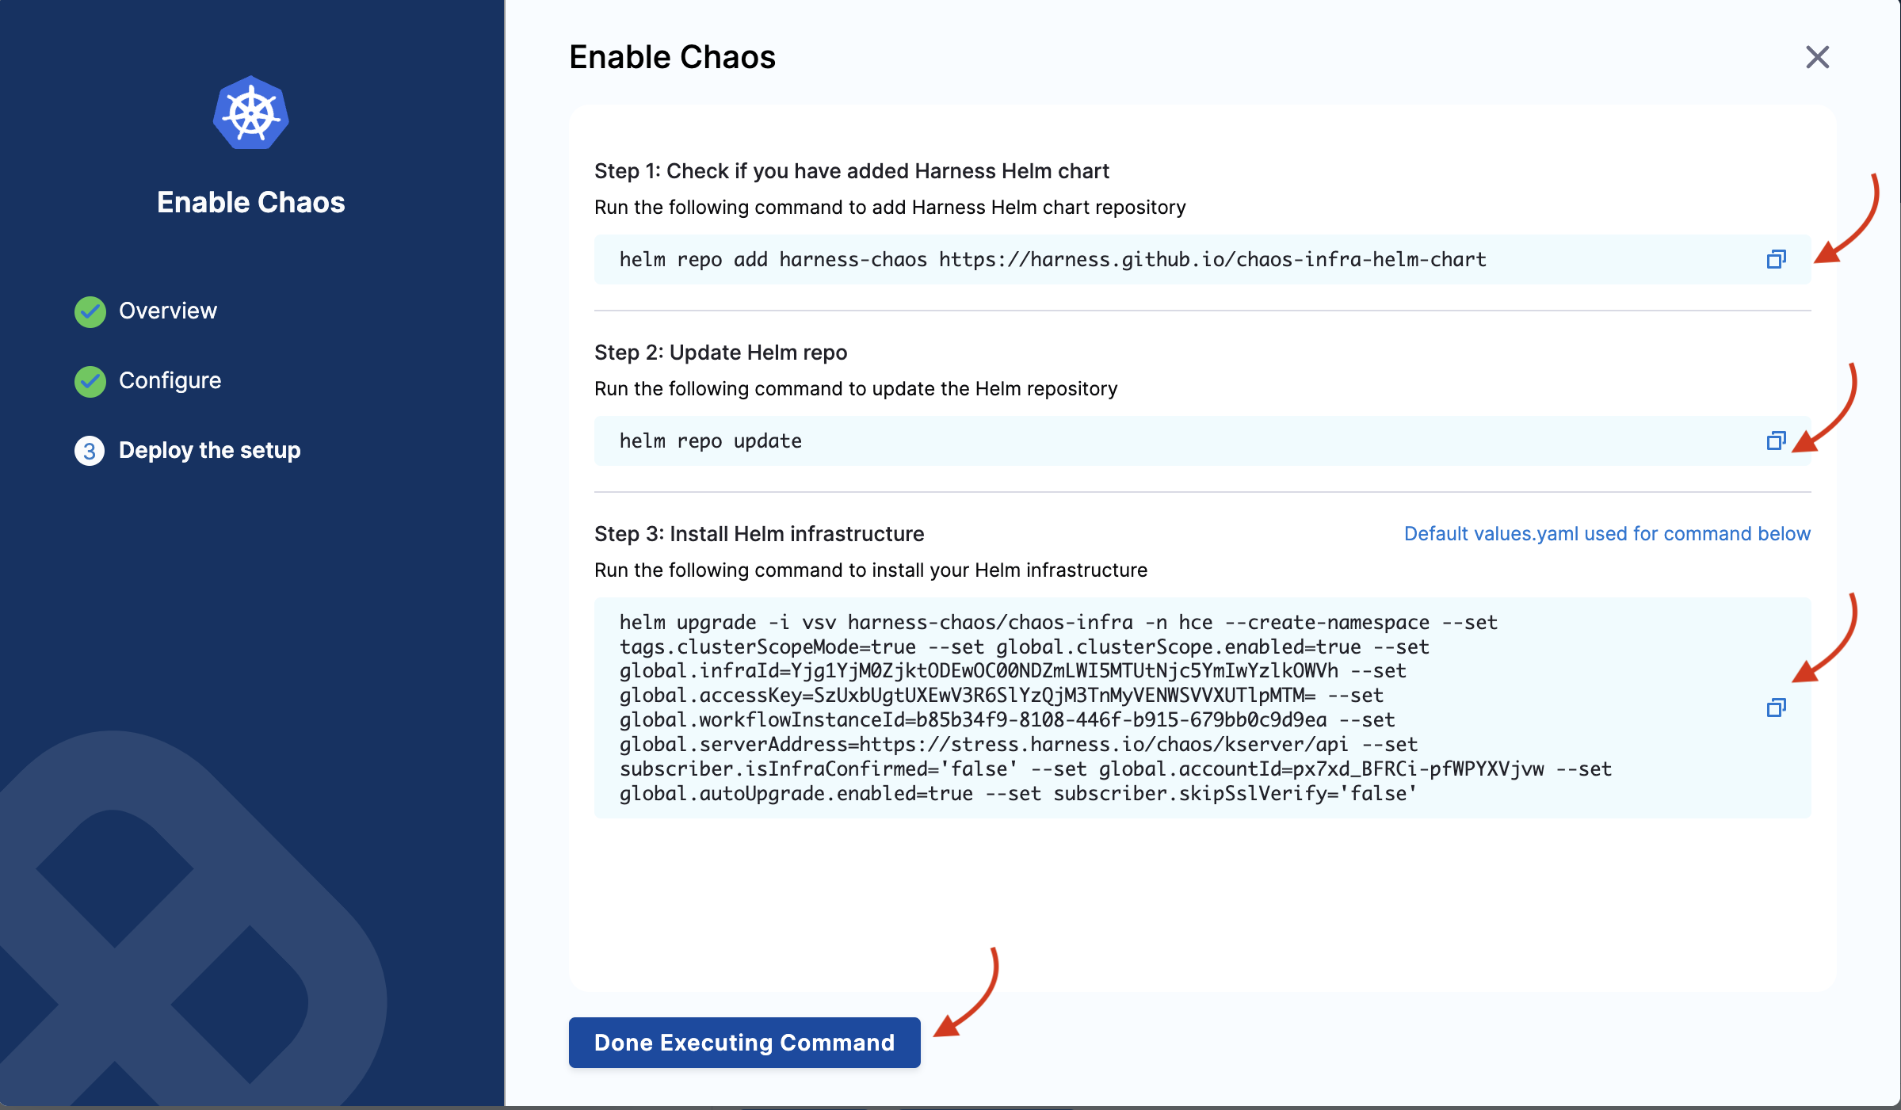This screenshot has width=1901, height=1110.
Task: Click the Step 2 Update Helm repo heading
Action: 720,353
